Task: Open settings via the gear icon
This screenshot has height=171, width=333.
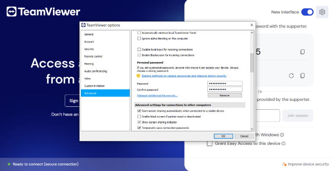Action: (322, 12)
